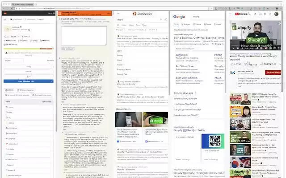Click the DuckDuckGo duck logo
The height and width of the screenshot is (178, 286).
point(135,14)
